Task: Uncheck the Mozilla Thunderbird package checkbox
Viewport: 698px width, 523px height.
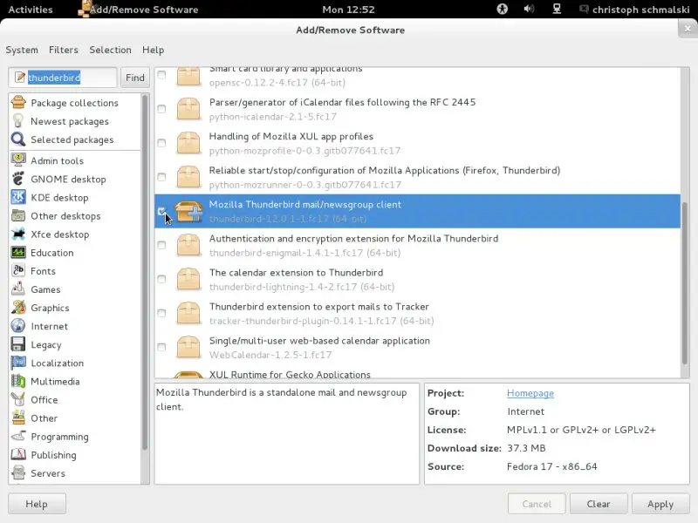Action: pyautogui.click(x=161, y=211)
